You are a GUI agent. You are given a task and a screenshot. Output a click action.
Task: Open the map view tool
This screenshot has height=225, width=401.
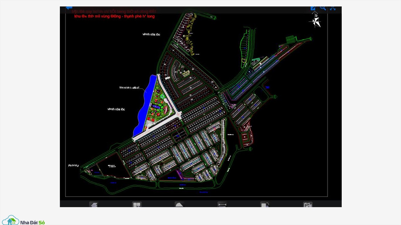click(x=308, y=204)
